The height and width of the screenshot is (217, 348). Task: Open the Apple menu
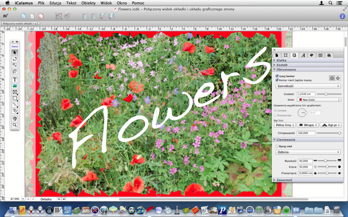(7, 3)
